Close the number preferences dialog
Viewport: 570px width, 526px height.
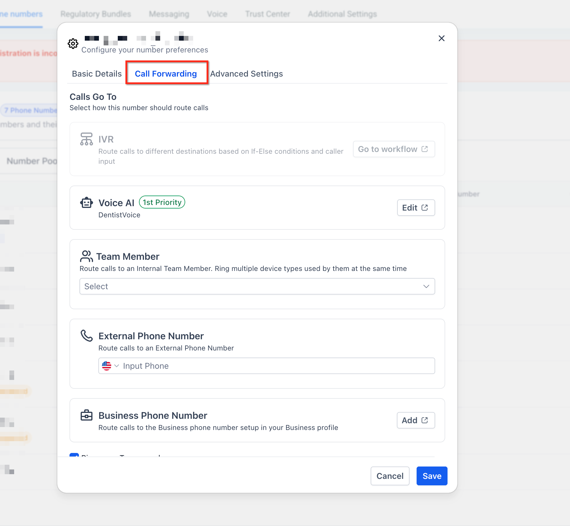point(441,38)
